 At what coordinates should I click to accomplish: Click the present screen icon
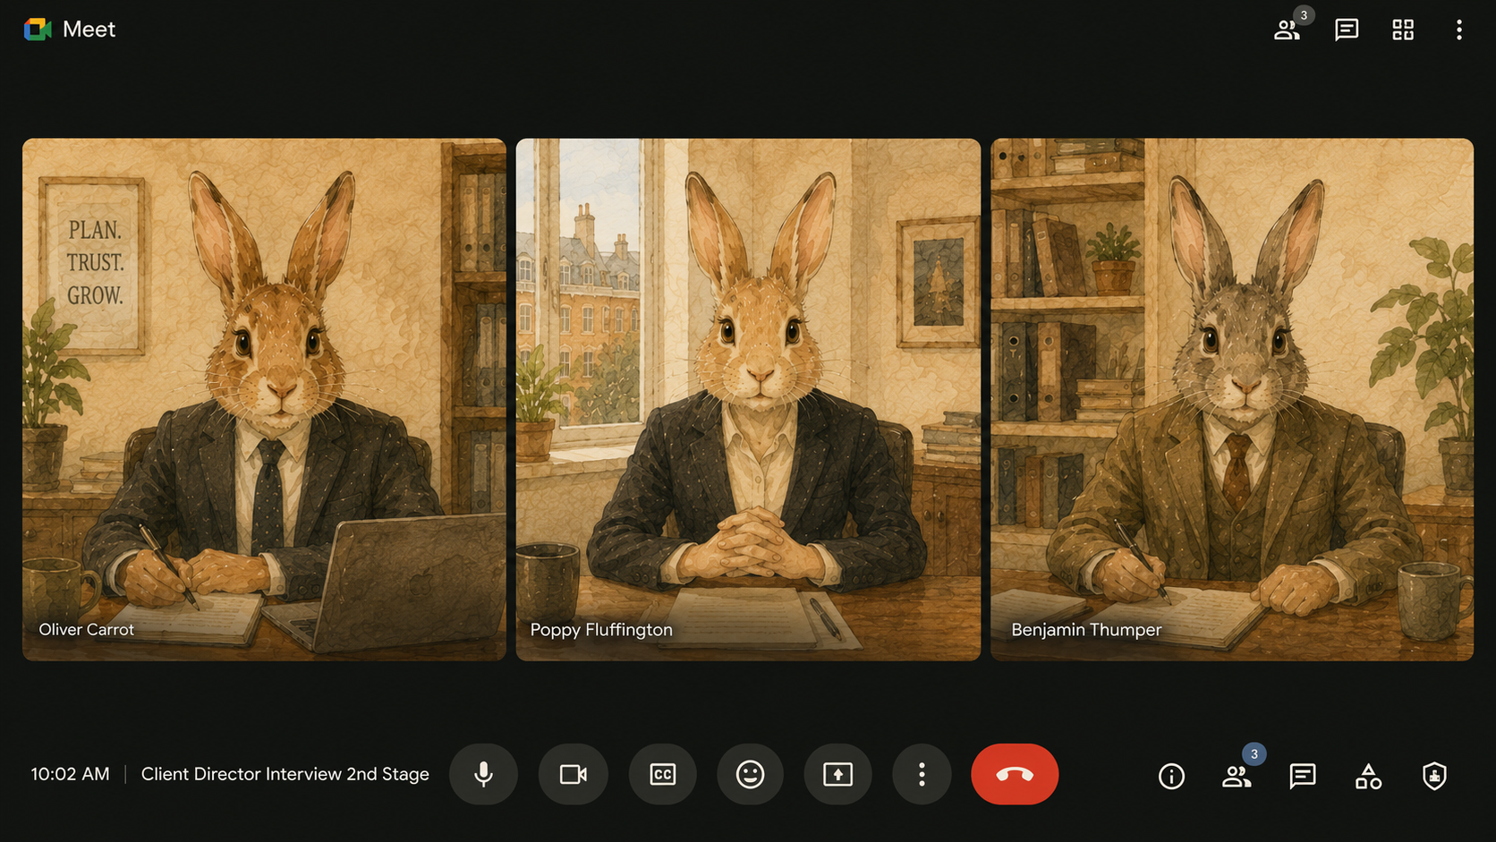click(x=837, y=774)
